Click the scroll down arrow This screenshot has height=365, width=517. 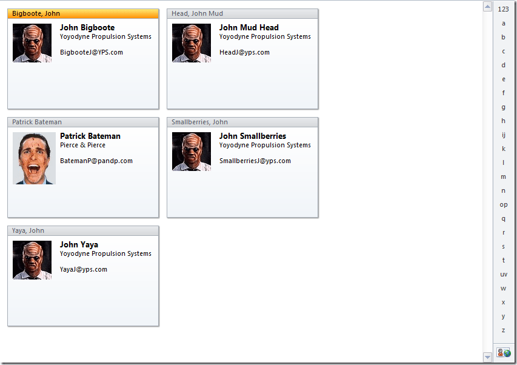coord(487,357)
